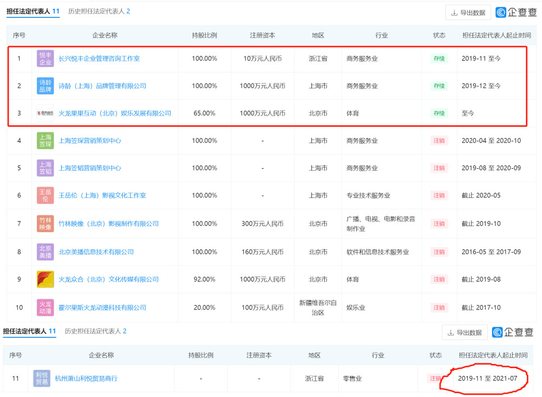Click the upper 注册资本 column header

(x=262, y=35)
